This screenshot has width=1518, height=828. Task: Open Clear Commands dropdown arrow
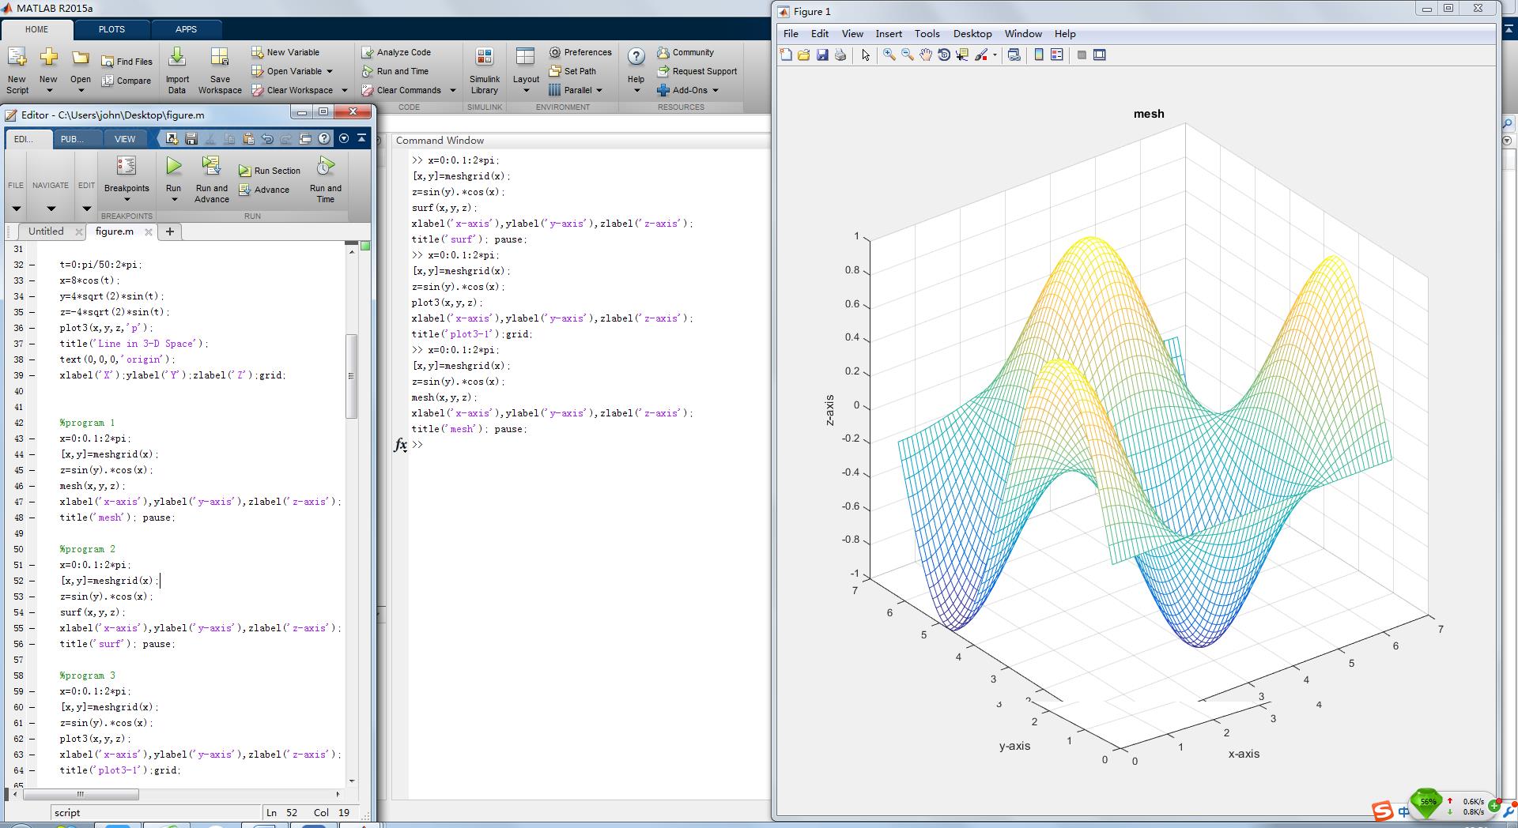(x=453, y=90)
